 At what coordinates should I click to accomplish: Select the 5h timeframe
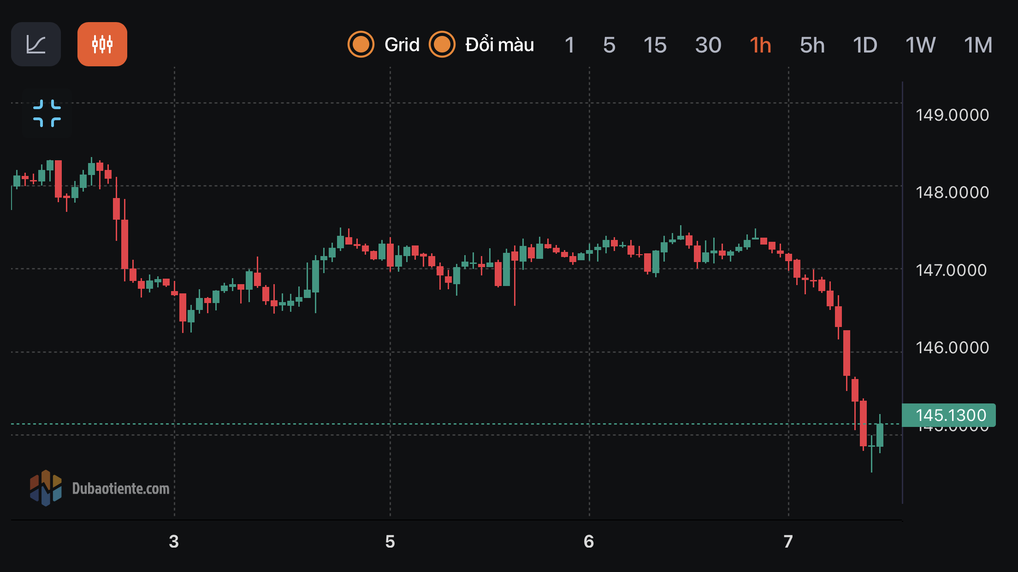point(812,45)
